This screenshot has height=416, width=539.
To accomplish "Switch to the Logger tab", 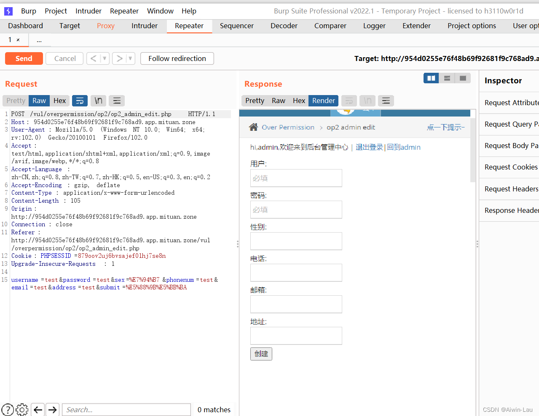I will click(x=374, y=26).
